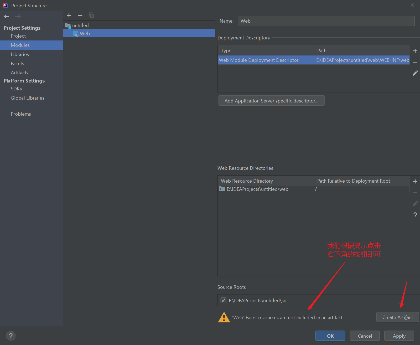420x345 pixels.
Task: Edit web resource directory pencil icon
Action: 415,204
